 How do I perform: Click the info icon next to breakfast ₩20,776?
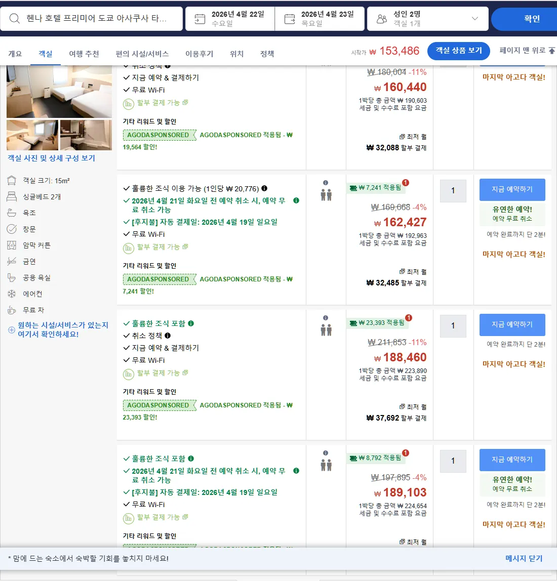(x=264, y=188)
